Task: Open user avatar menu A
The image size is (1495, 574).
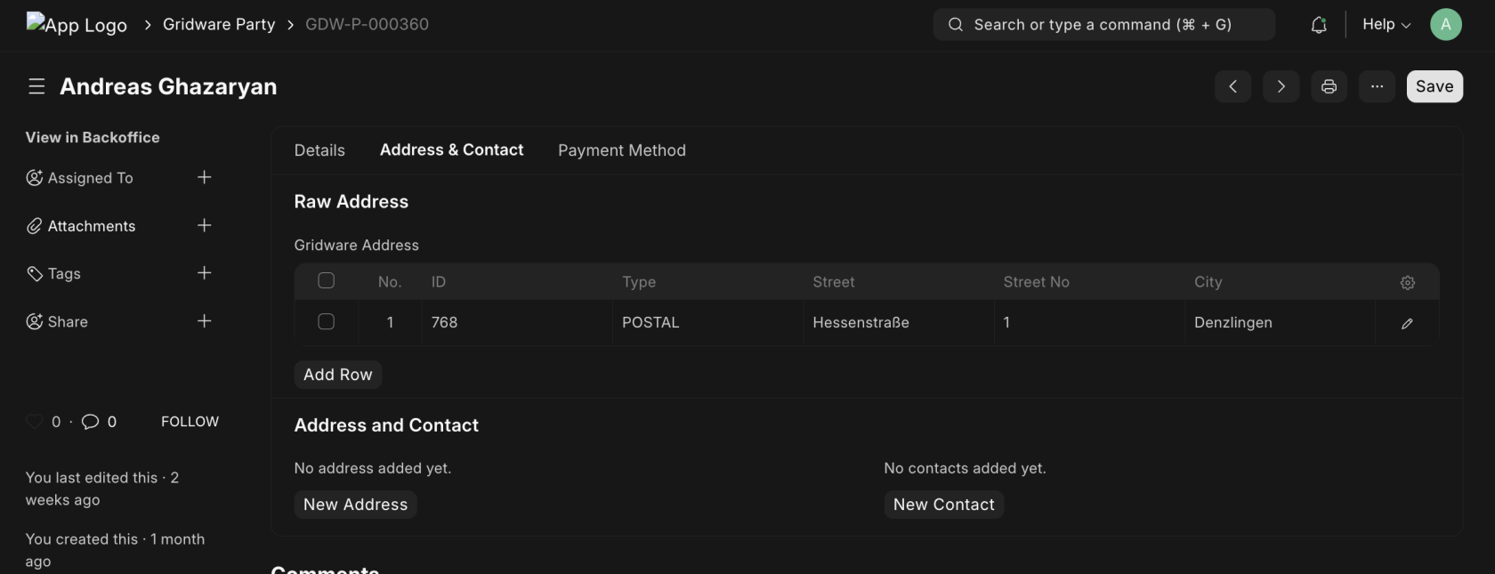Action: click(1446, 24)
